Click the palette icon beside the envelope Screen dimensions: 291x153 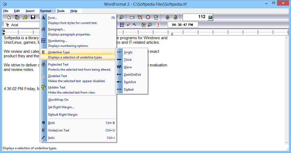121,17
